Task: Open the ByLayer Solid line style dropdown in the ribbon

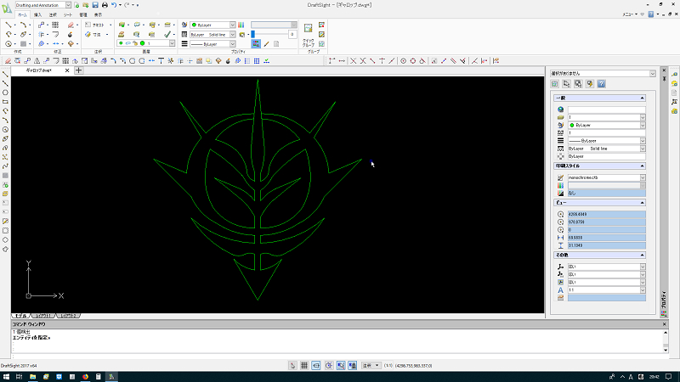Action: 232,35
